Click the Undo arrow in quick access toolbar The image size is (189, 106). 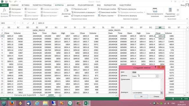[10, 1]
